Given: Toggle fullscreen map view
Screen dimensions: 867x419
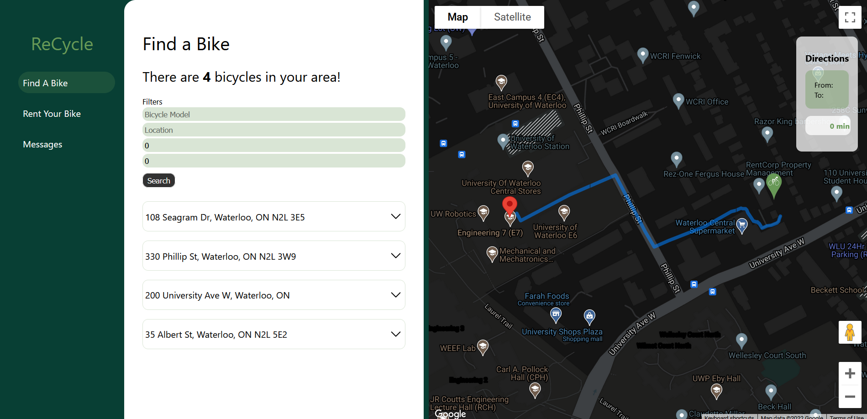Looking at the screenshot, I should tap(850, 17).
